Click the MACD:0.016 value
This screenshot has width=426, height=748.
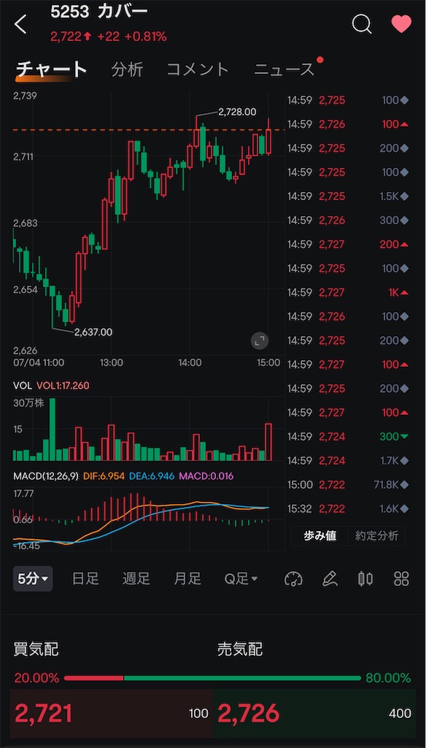tap(206, 476)
